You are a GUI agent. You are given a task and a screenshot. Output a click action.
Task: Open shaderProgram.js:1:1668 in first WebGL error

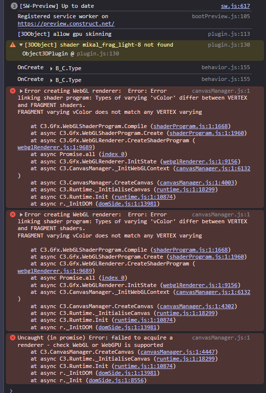click(191, 126)
